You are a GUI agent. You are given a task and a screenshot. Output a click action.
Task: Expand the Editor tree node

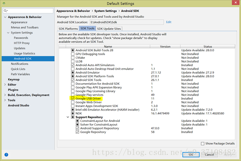pos(5,84)
